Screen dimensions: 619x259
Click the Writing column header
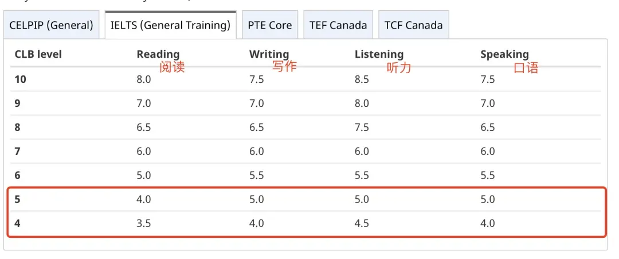pyautogui.click(x=269, y=54)
